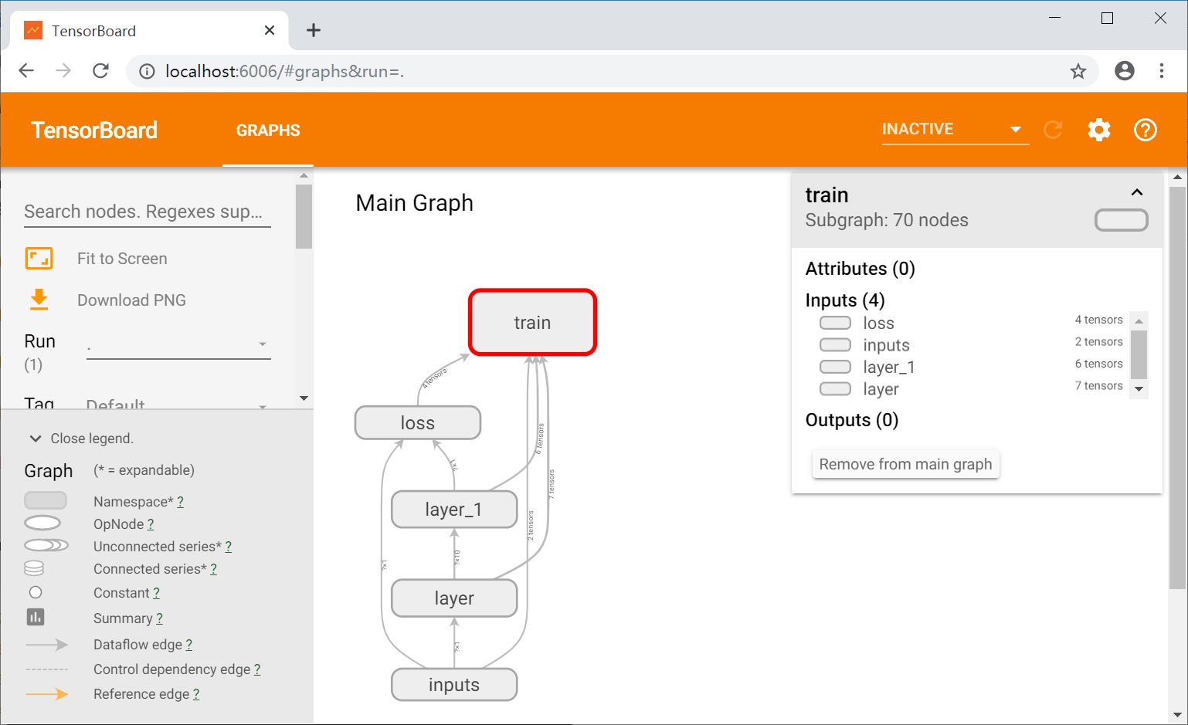This screenshot has width=1188, height=725.
Task: Click Fit to Screen label
Action: (x=122, y=259)
